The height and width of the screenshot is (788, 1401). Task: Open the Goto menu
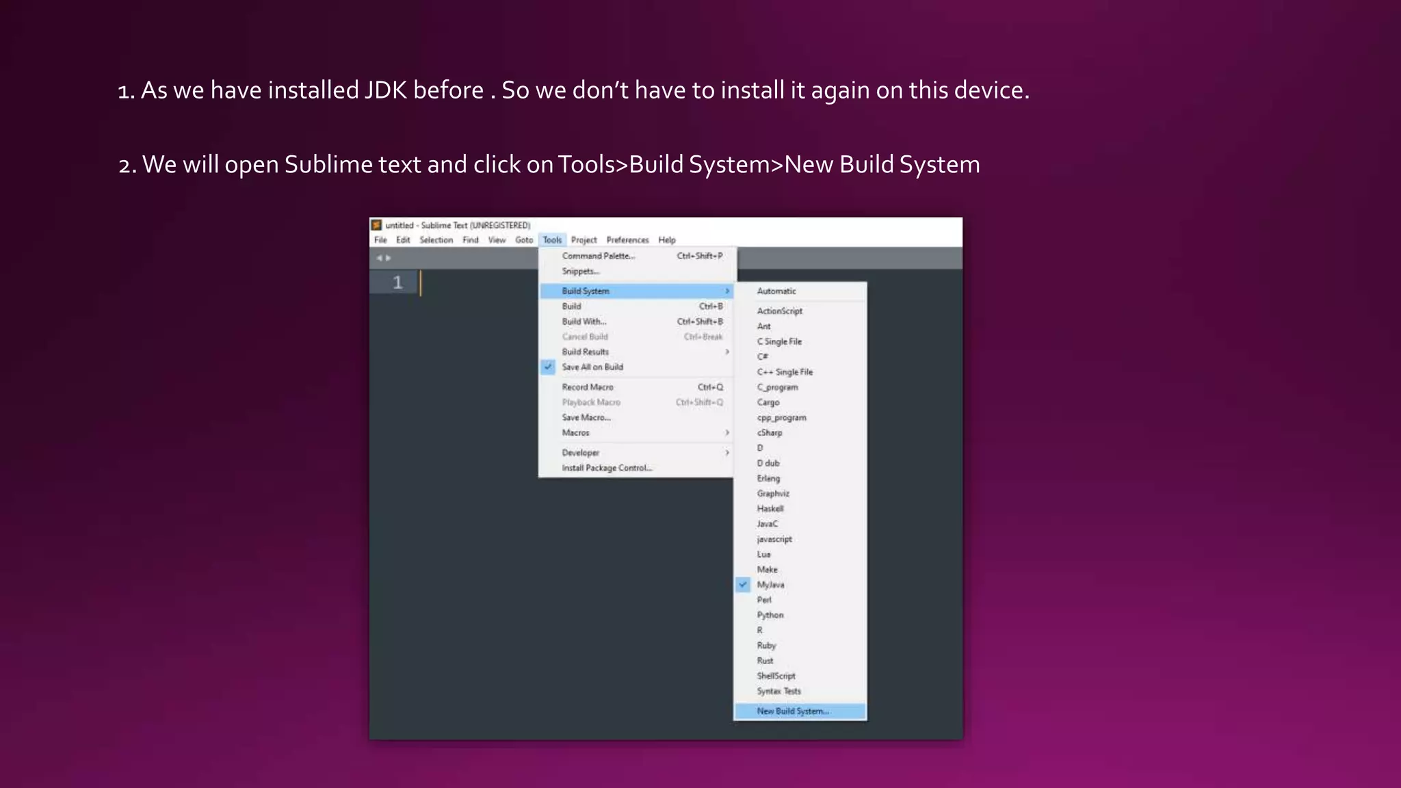click(x=524, y=240)
